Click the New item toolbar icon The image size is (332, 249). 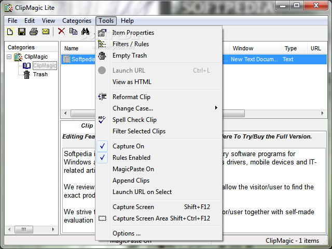[10, 32]
